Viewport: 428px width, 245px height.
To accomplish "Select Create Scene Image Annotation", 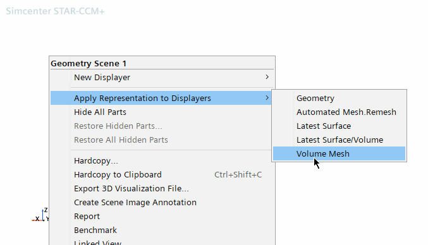I will coord(162,203).
